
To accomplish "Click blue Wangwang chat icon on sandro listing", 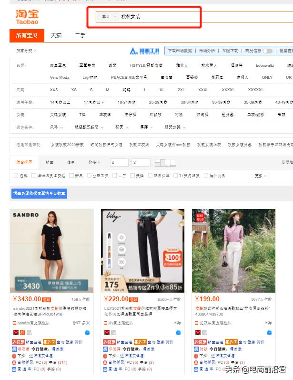I will [x=87, y=333].
